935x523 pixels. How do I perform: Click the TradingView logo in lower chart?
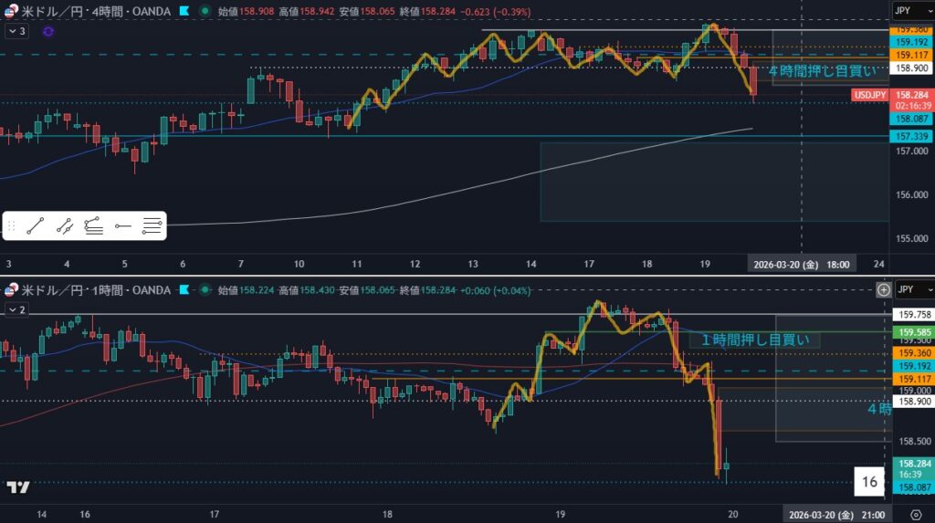click(17, 487)
